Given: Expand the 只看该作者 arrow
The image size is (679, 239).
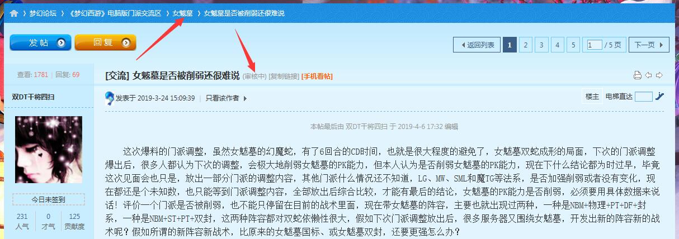Looking at the screenshot, I should [245, 98].
